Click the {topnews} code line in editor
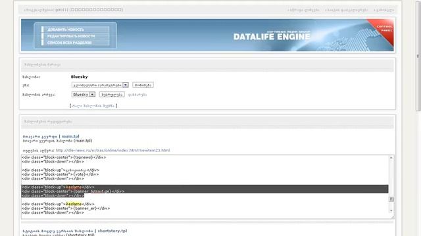This screenshot has width=421, height=236. pyautogui.click(x=64, y=157)
